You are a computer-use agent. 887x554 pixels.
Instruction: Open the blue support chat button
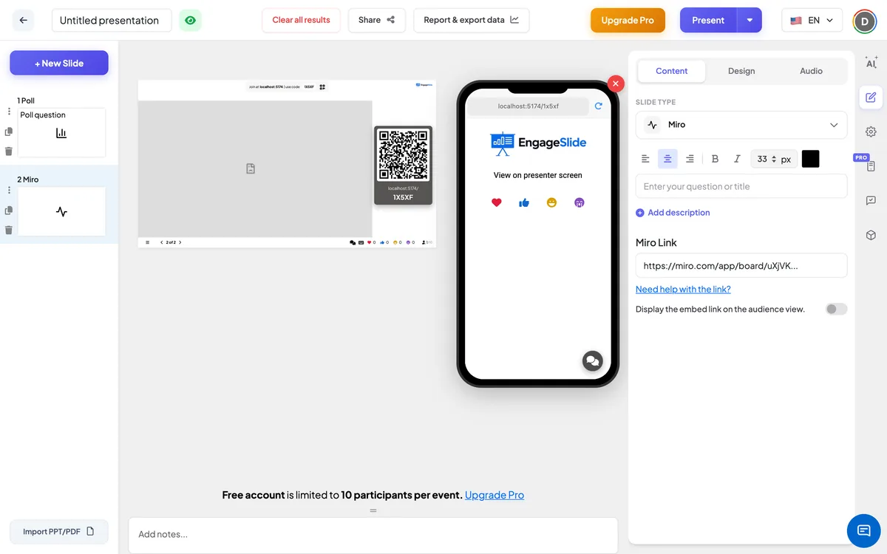(863, 530)
